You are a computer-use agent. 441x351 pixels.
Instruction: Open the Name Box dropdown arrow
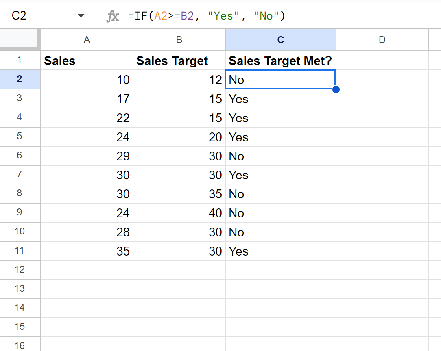[x=81, y=16]
